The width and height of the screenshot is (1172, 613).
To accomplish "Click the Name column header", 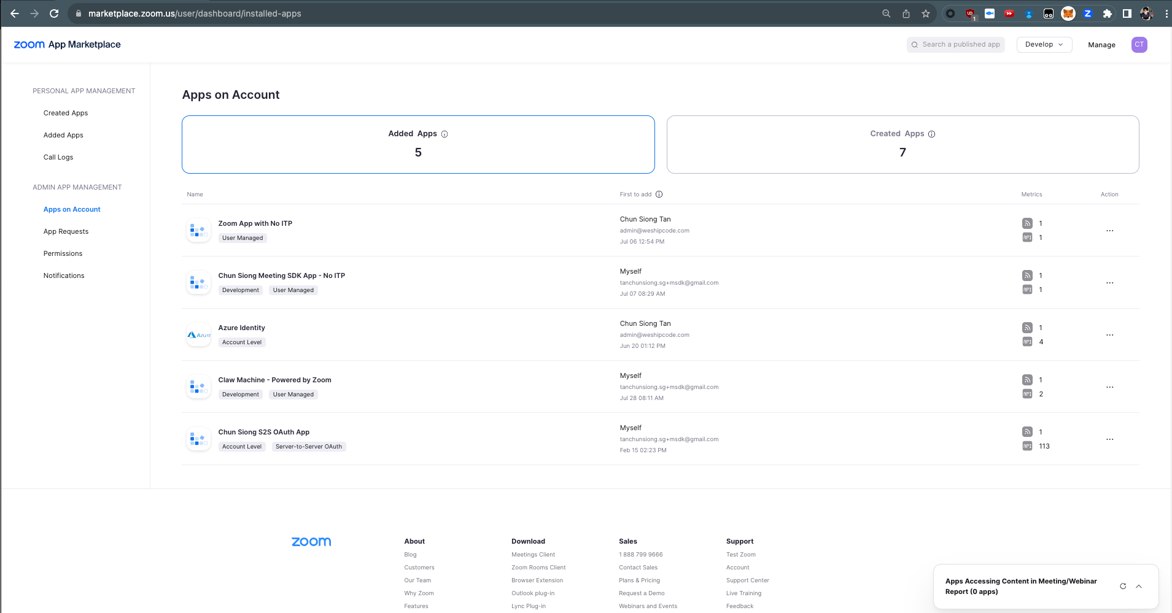I will coord(195,195).
